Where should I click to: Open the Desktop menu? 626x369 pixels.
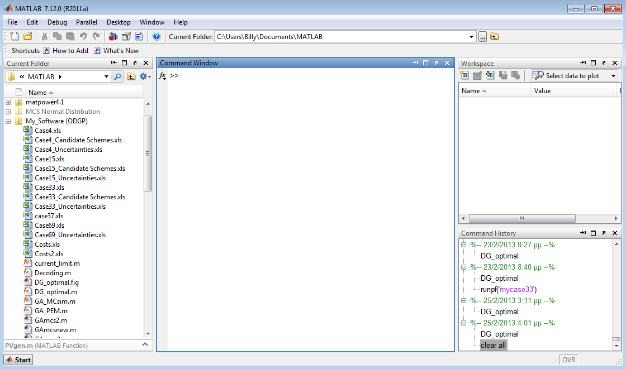pos(118,22)
